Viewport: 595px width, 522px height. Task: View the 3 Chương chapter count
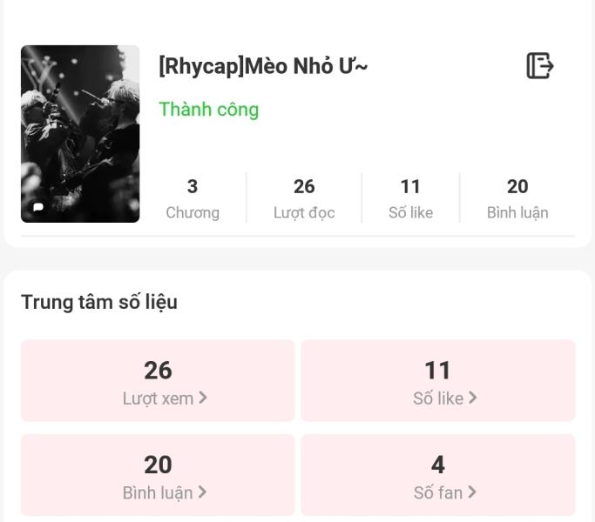pyautogui.click(x=193, y=198)
